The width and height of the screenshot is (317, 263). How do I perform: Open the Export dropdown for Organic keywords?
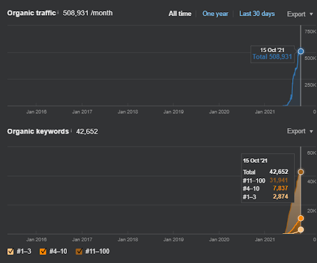(300, 131)
